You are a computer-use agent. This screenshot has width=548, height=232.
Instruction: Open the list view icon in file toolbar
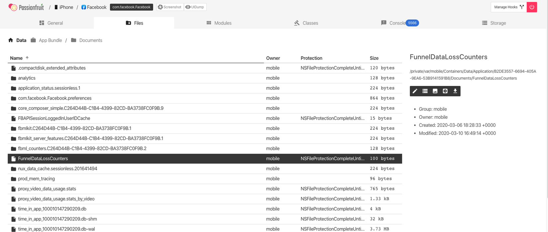[x=425, y=91]
